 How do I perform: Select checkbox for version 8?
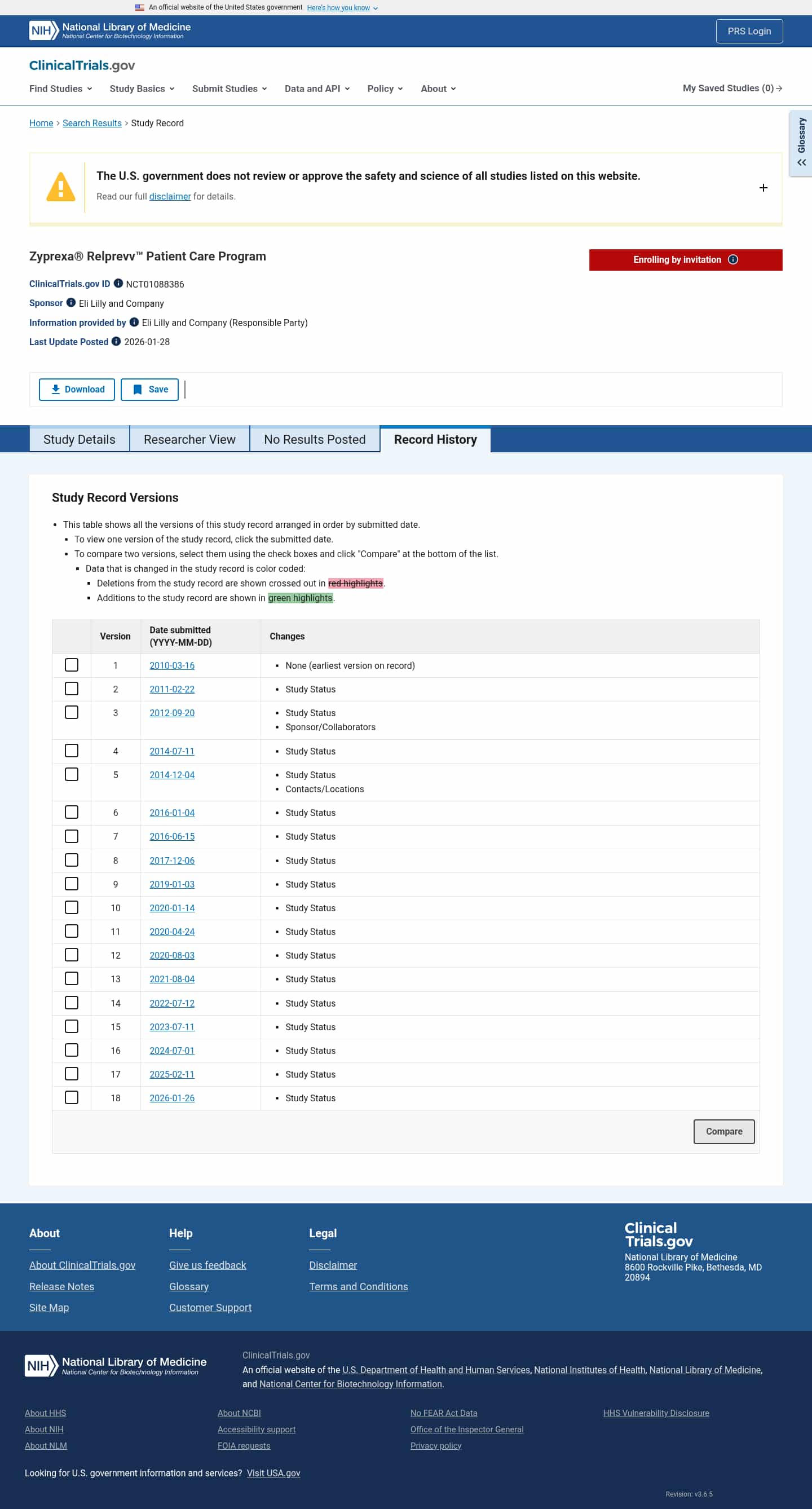[72, 860]
